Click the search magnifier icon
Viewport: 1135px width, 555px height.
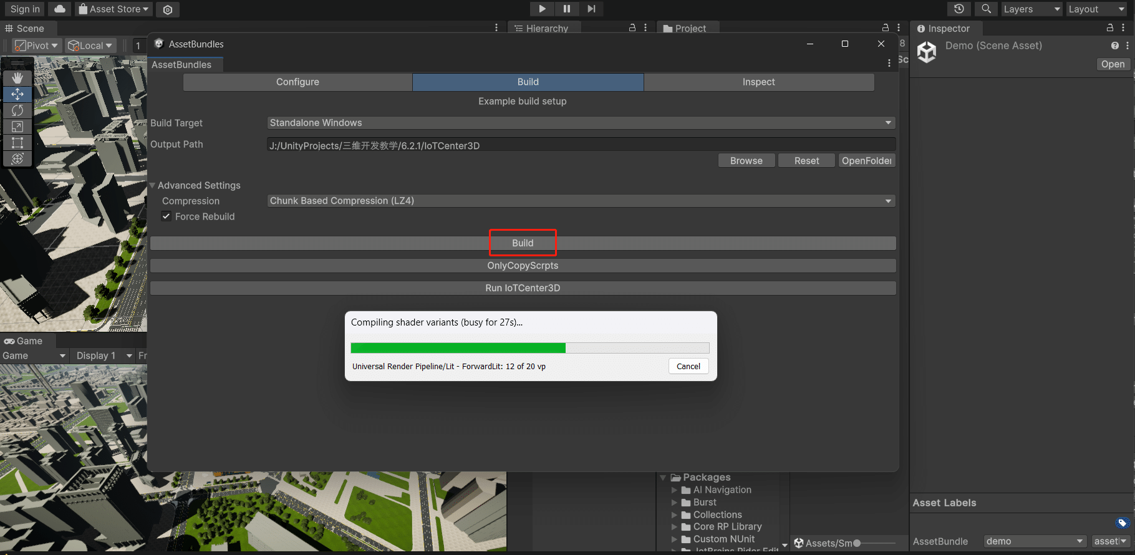tap(986, 9)
